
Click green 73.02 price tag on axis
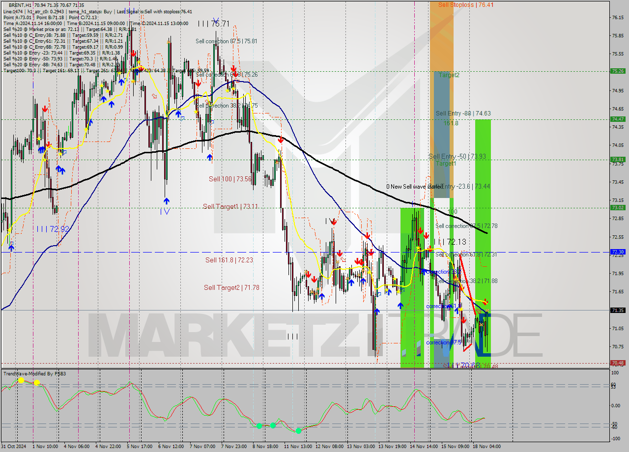618,207
